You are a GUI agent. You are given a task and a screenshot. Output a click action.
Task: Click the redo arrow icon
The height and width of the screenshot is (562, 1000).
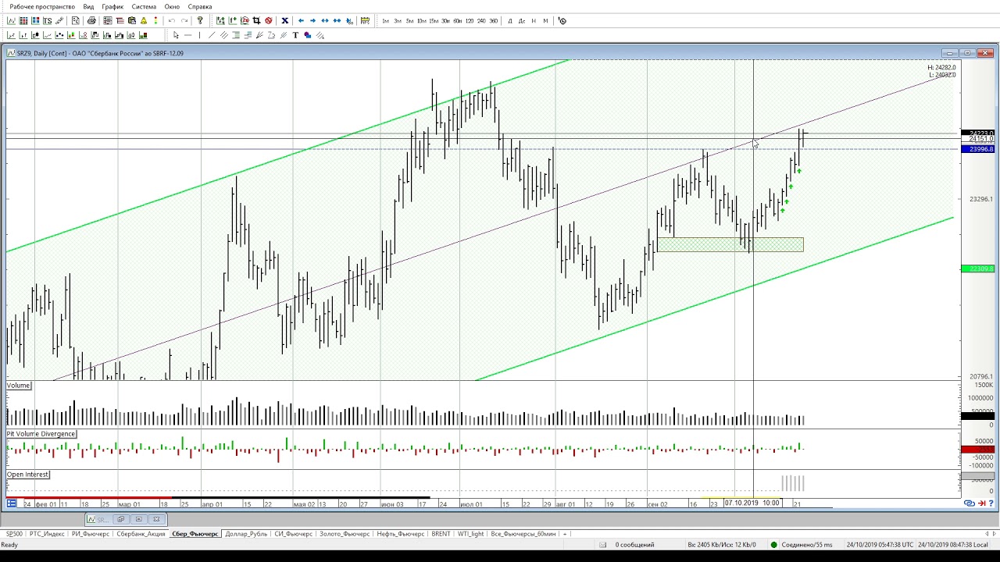coord(184,20)
